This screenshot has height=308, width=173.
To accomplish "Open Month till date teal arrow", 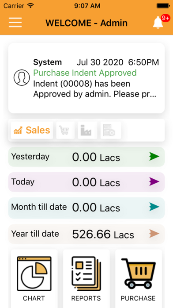I will click(154, 207).
